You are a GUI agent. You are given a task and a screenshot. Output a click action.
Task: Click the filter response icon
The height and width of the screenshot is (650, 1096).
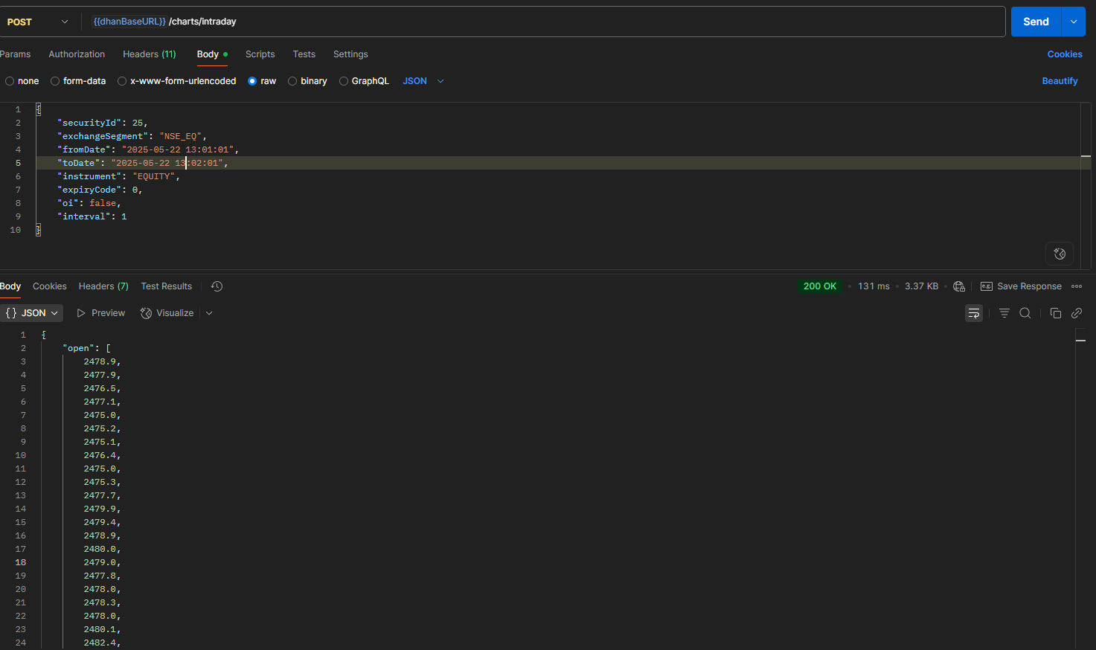tap(1004, 313)
